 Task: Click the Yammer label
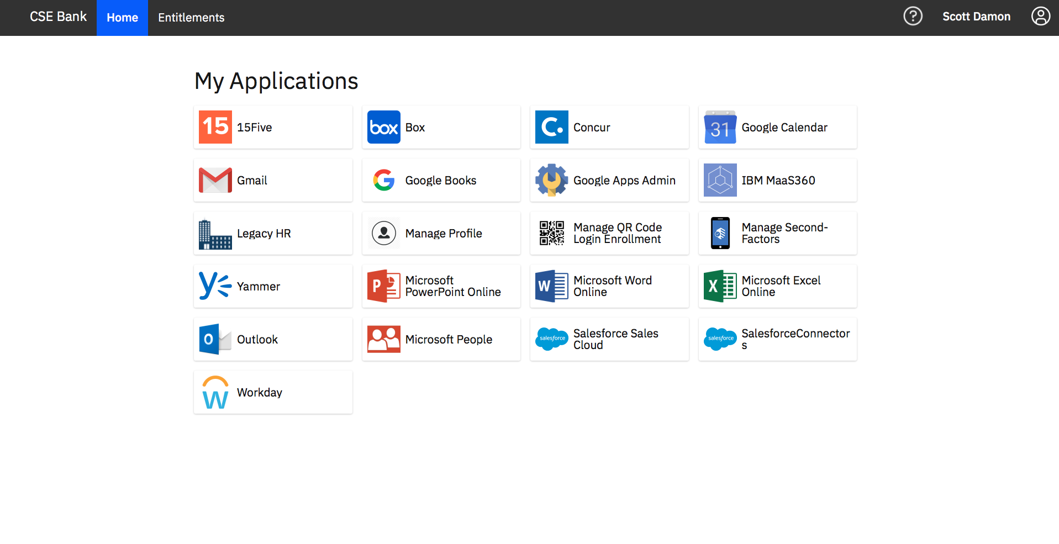[x=259, y=287]
